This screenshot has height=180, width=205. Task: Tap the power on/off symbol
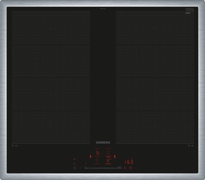click(x=75, y=168)
